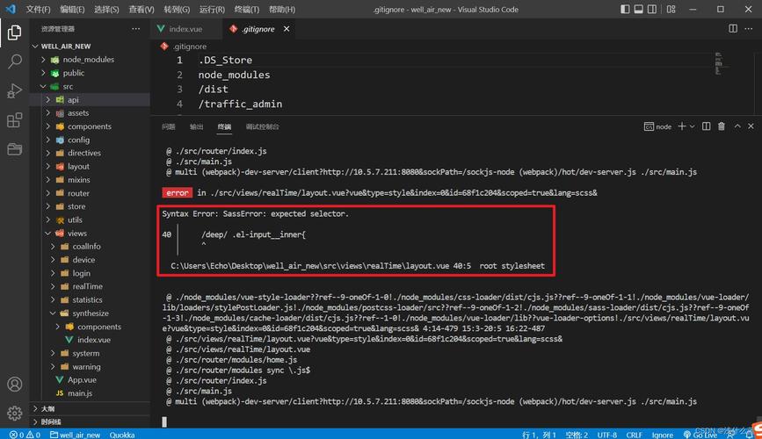Open the folder icon view in activity bar
Image resolution: width=762 pixels, height=439 pixels.
point(15,148)
